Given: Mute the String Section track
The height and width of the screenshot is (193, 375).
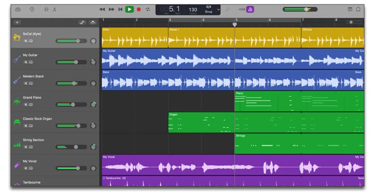Looking at the screenshot, I should coord(26,147).
